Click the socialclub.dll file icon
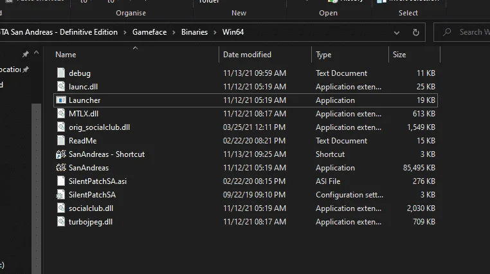The height and width of the screenshot is (274, 490). (61, 208)
